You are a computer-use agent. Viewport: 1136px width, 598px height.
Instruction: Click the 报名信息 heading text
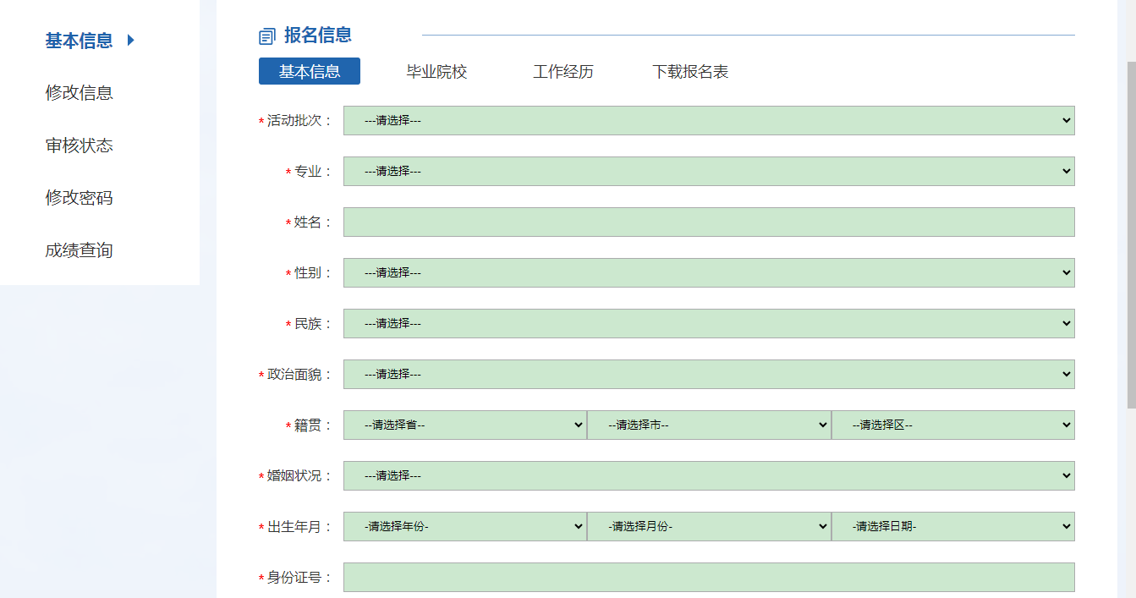318,36
